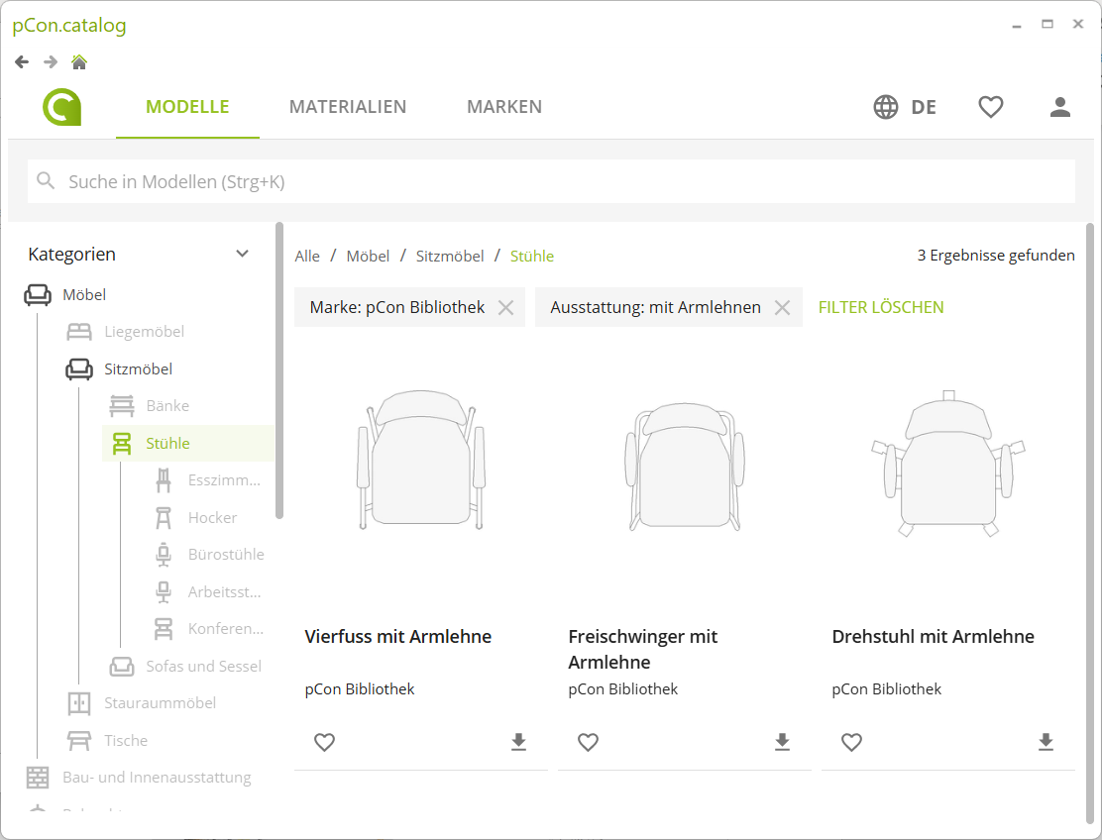Click the Tische table icon
This screenshot has width=1102, height=840.
tap(79, 740)
